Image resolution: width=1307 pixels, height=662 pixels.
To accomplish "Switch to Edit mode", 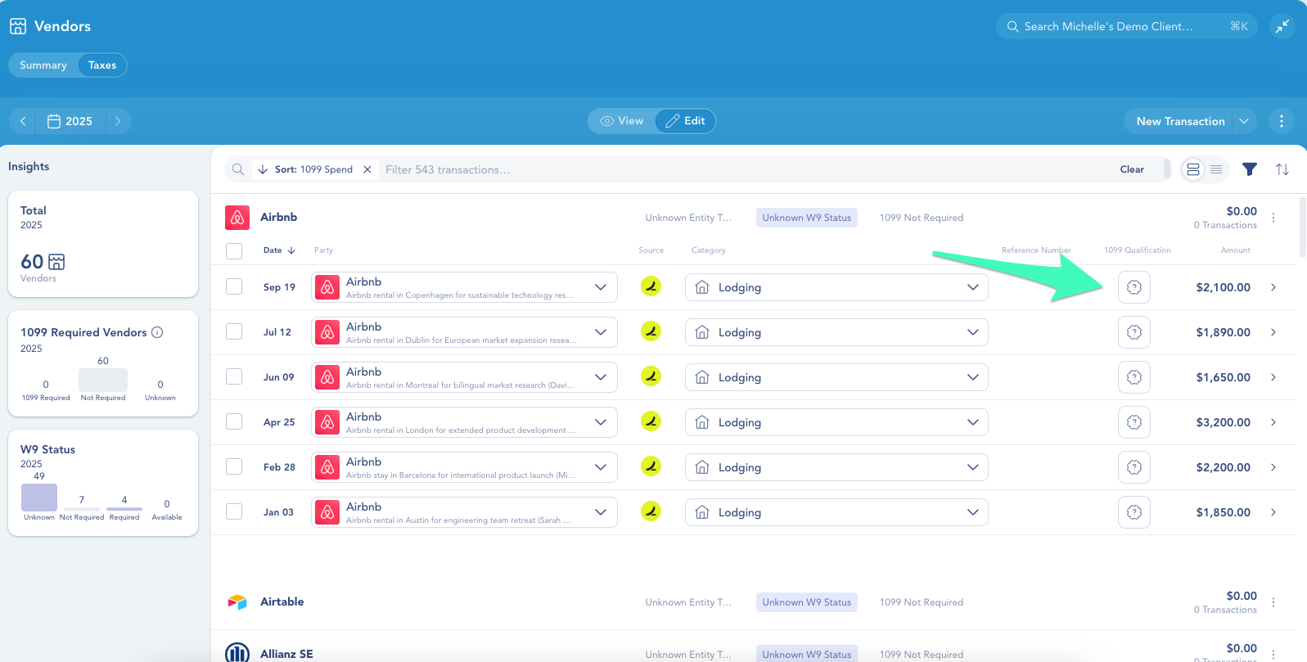I will coord(686,121).
